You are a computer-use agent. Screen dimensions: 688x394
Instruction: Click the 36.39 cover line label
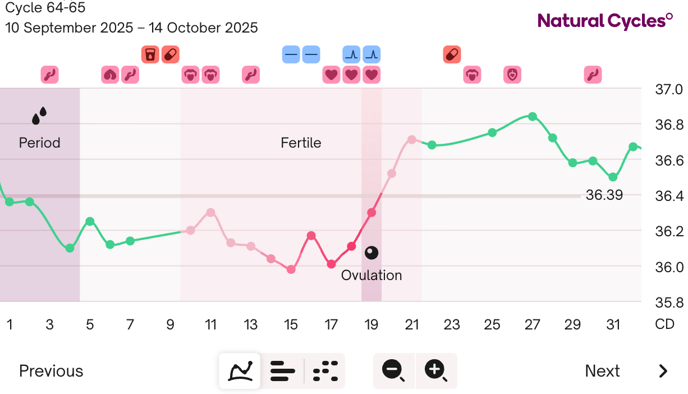pyautogui.click(x=604, y=195)
